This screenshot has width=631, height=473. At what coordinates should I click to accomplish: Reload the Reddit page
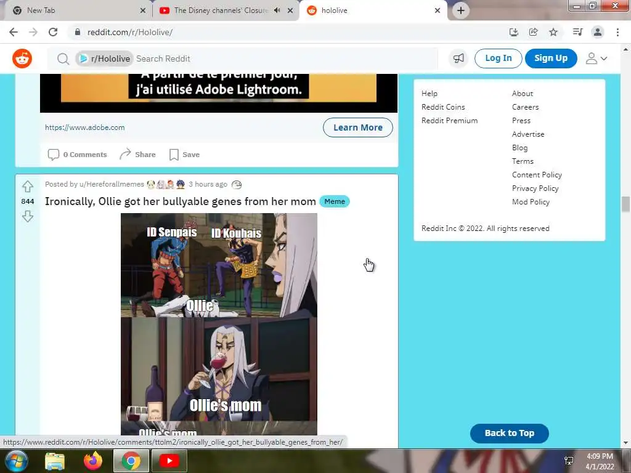(x=53, y=32)
